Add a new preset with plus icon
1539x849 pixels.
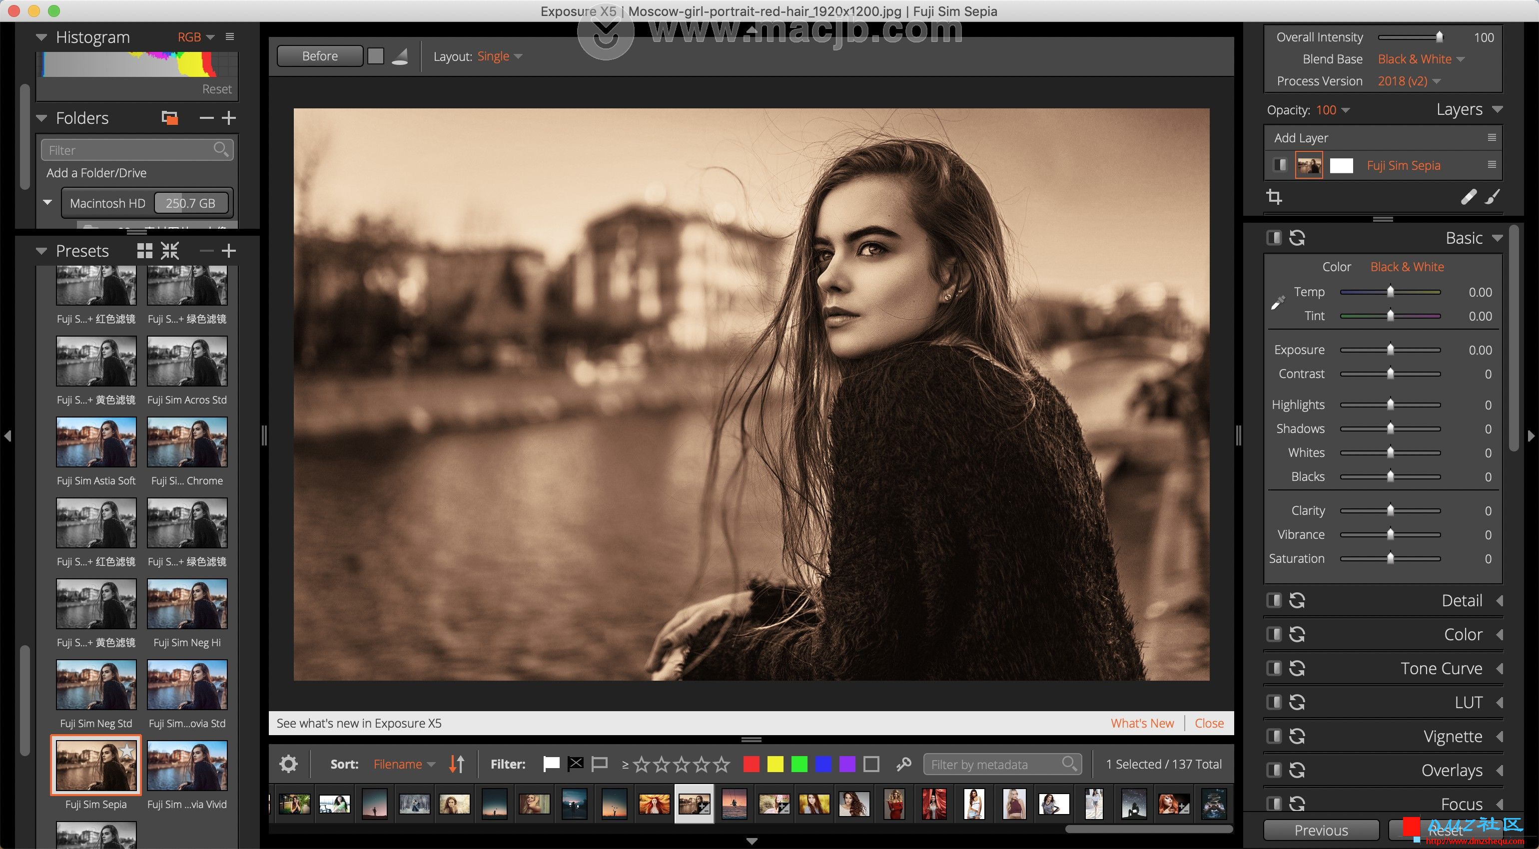pos(229,251)
